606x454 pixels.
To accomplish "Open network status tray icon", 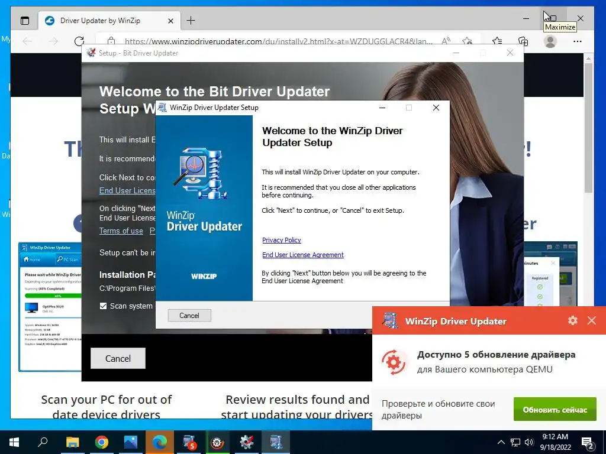I will tap(515, 442).
